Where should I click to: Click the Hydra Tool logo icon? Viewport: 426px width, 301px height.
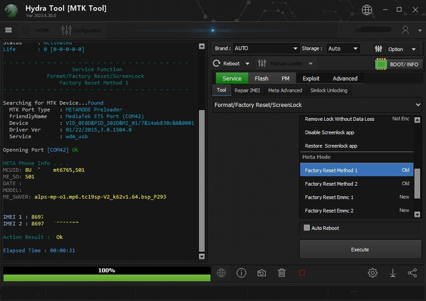(11, 10)
